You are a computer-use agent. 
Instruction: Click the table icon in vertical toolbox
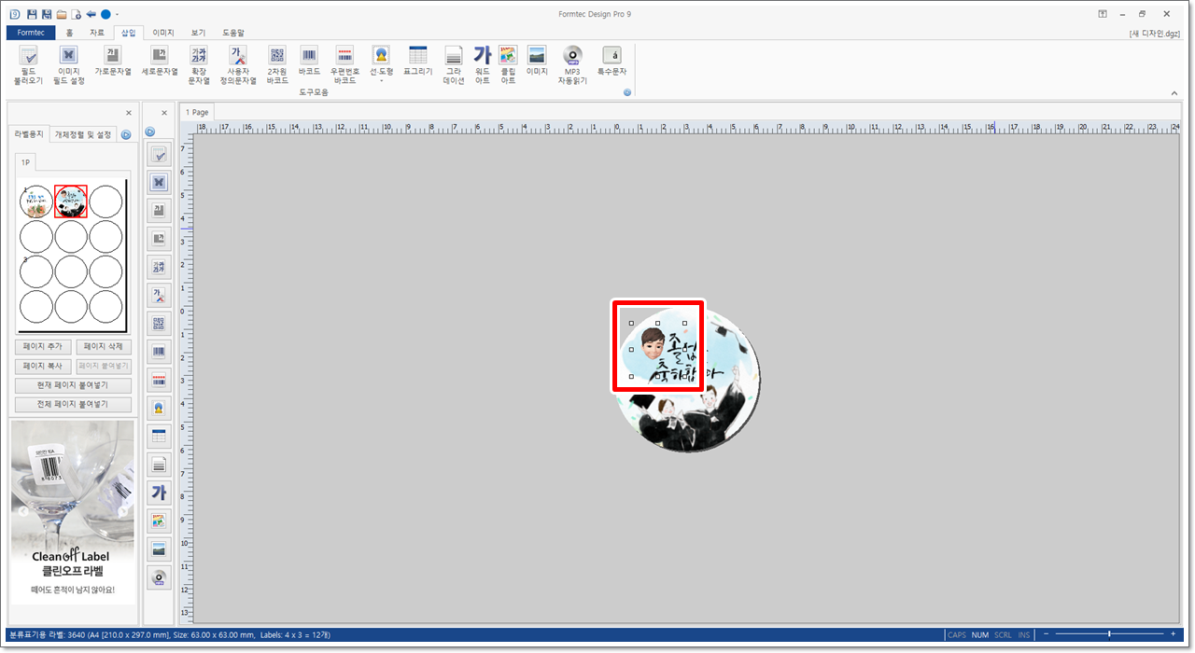click(x=159, y=436)
